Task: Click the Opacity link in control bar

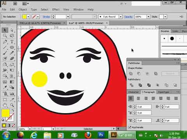Action: pos(129,17)
